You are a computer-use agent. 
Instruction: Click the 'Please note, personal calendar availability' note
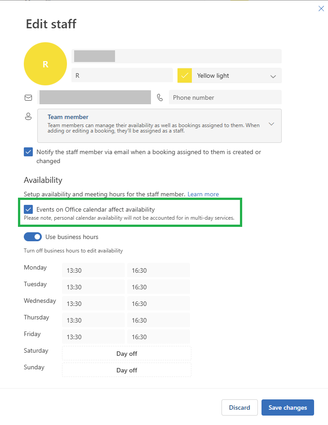(129, 218)
